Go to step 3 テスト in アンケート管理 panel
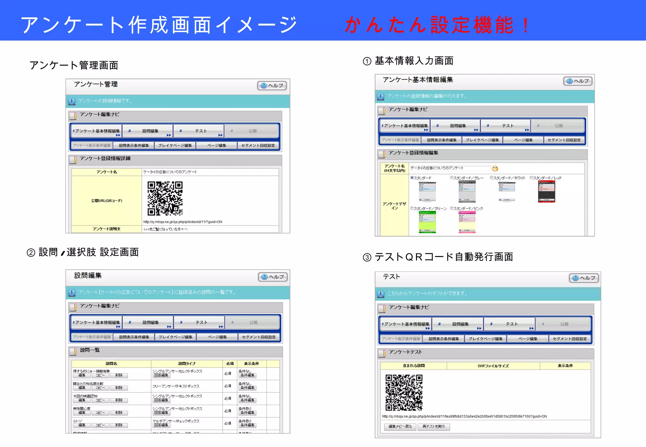Image resolution: width=646 pixels, height=447 pixels. 199,131
